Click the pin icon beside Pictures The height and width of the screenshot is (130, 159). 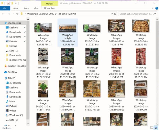click(25, 41)
